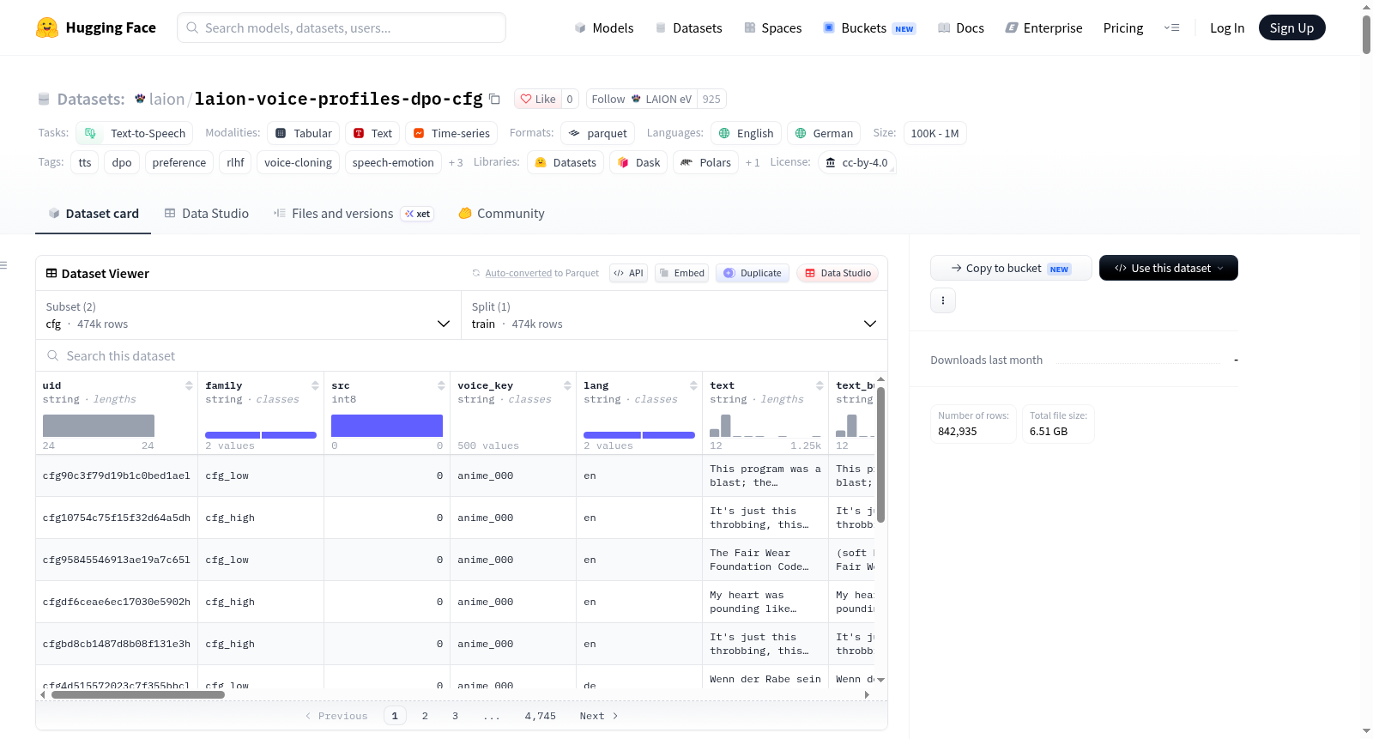Open the three-dot more options button
The height and width of the screenshot is (739, 1373).
943,300
